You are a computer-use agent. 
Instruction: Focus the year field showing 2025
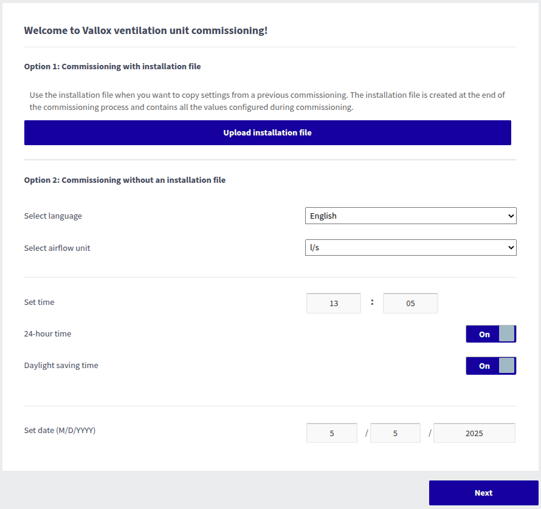[474, 433]
